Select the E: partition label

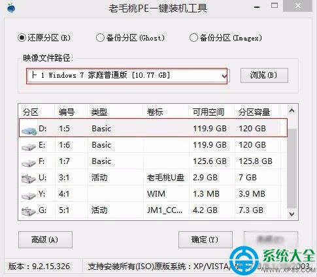(x=42, y=145)
